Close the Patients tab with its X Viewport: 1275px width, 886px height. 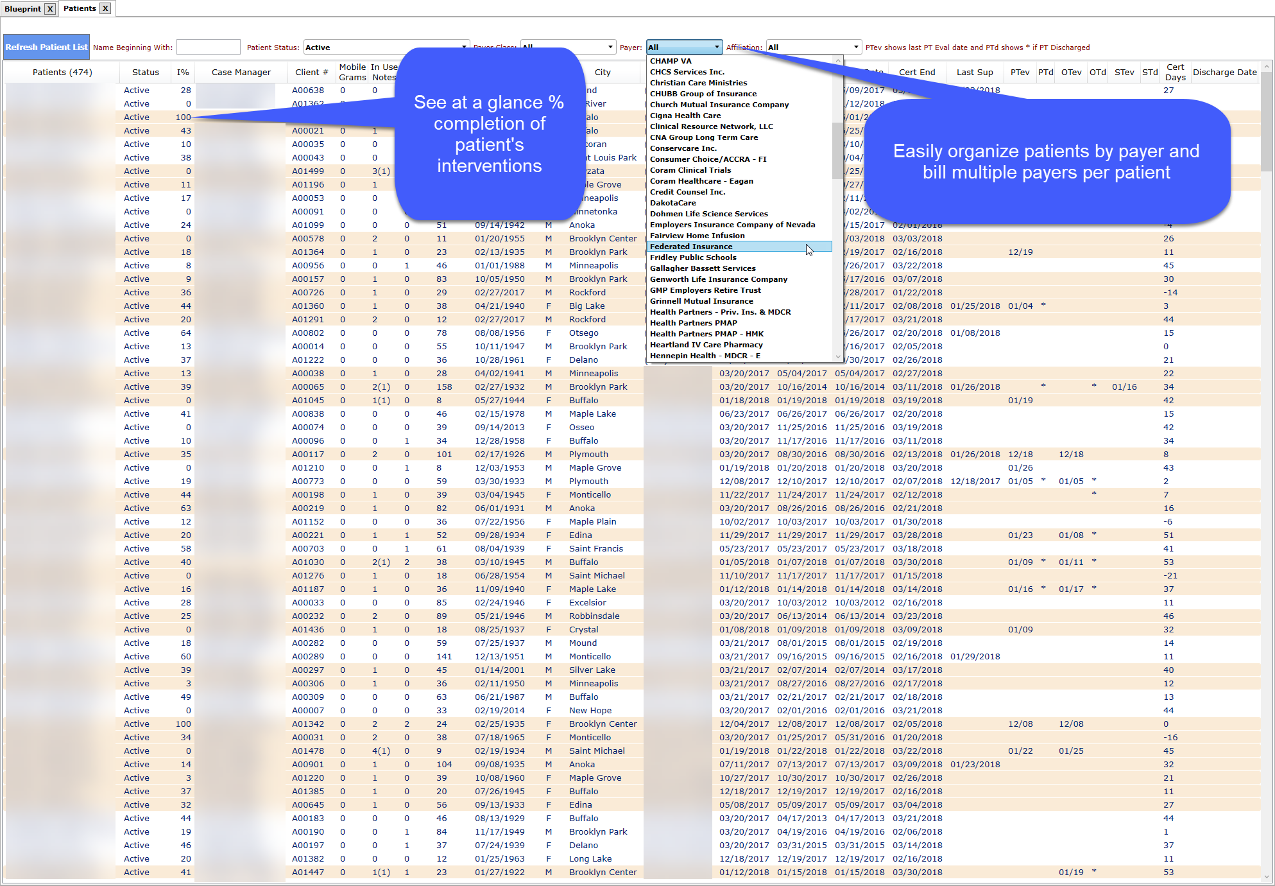105,8
